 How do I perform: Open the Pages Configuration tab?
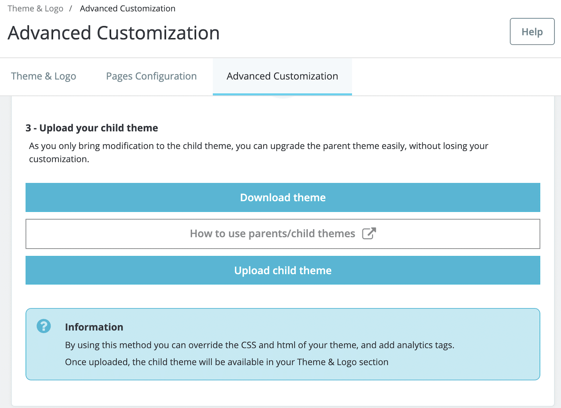pos(151,76)
